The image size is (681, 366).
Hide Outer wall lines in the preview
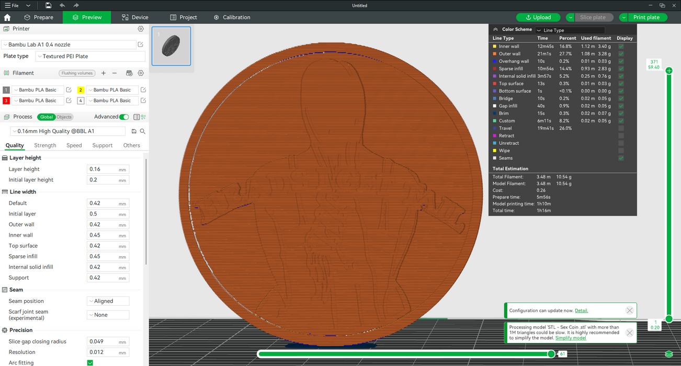pyautogui.click(x=621, y=54)
